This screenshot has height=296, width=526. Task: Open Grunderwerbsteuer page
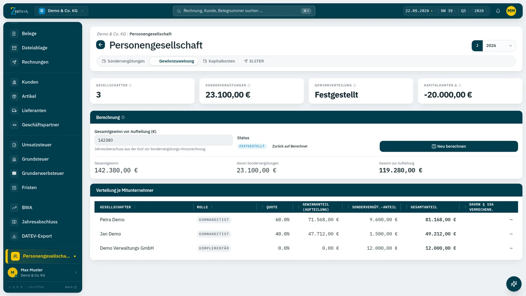click(43, 173)
